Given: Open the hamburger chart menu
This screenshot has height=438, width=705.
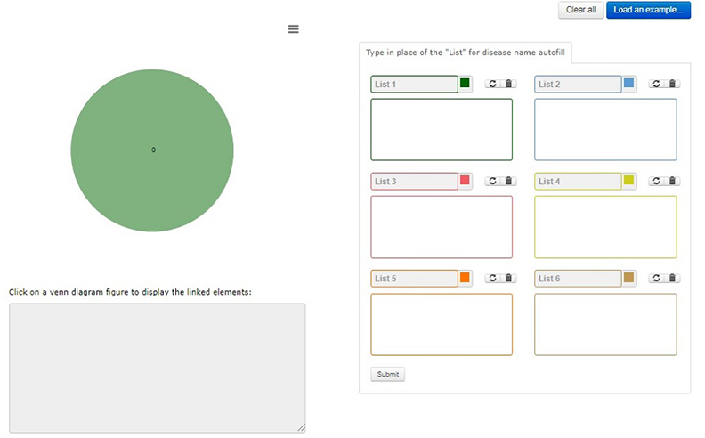Looking at the screenshot, I should click(293, 29).
